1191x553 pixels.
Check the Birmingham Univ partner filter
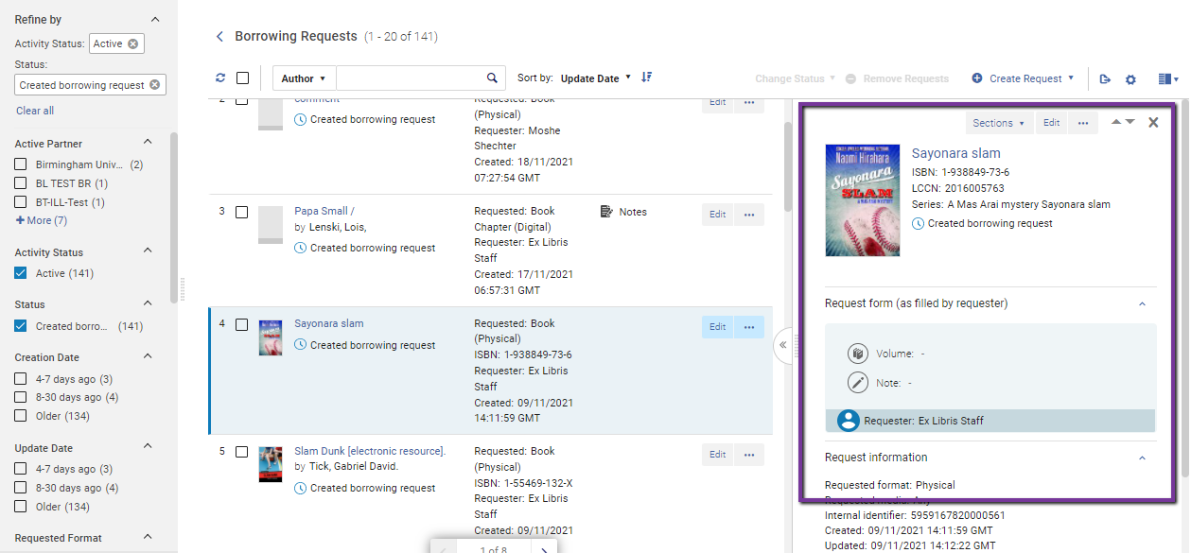(x=21, y=164)
